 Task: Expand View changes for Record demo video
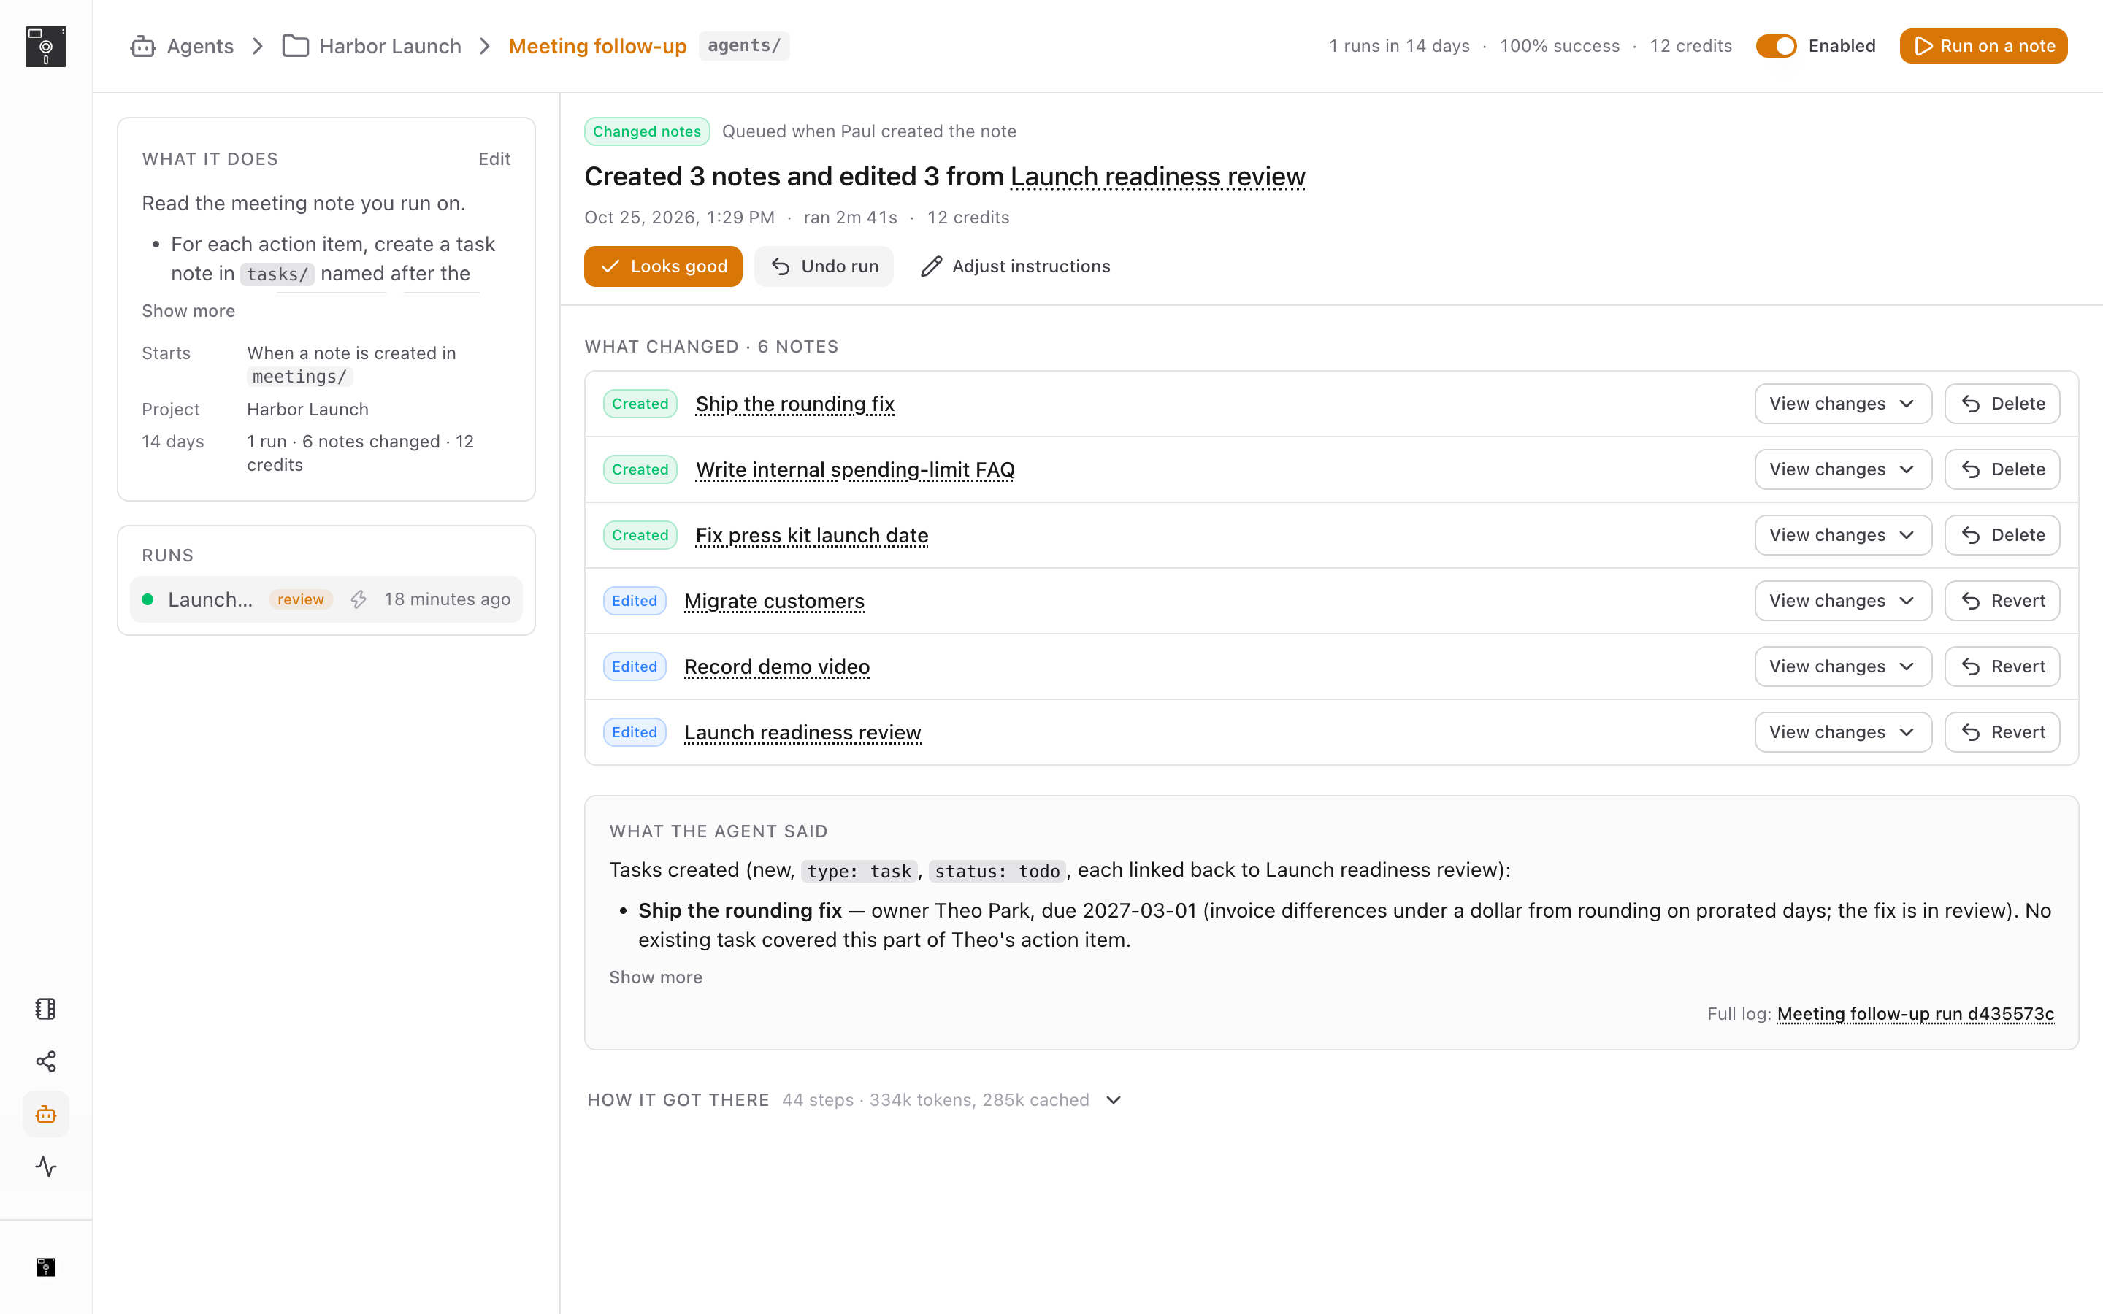click(1842, 666)
